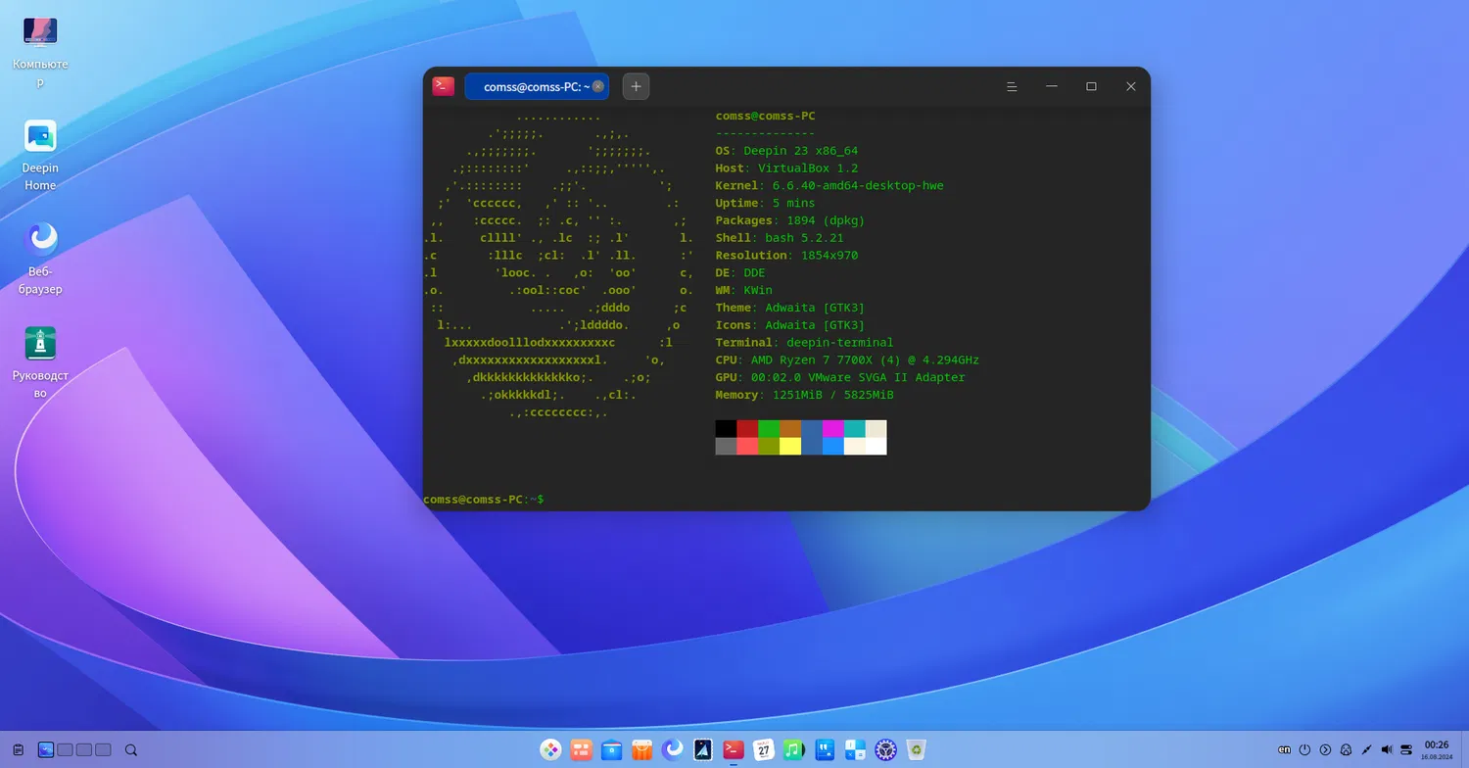This screenshot has height=768, width=1469.
Task: Open a new terminal tab with plus button
Action: tap(636, 86)
